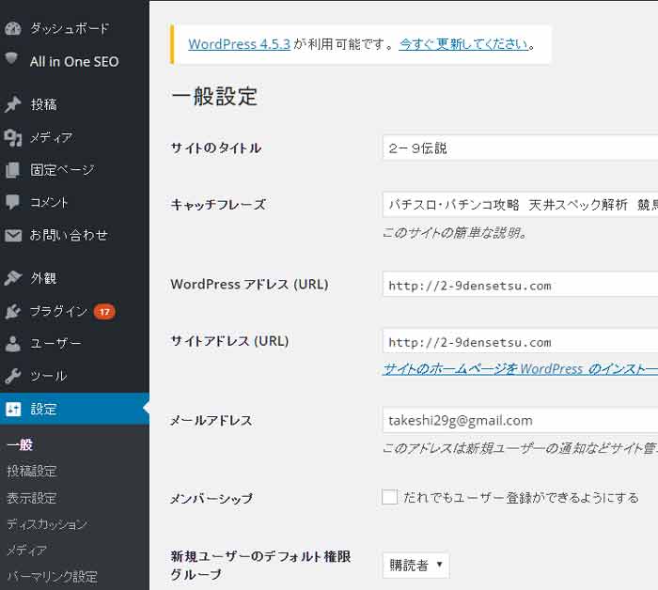
Task: Click the サイトアドレス (URL) field
Action: click(521, 341)
